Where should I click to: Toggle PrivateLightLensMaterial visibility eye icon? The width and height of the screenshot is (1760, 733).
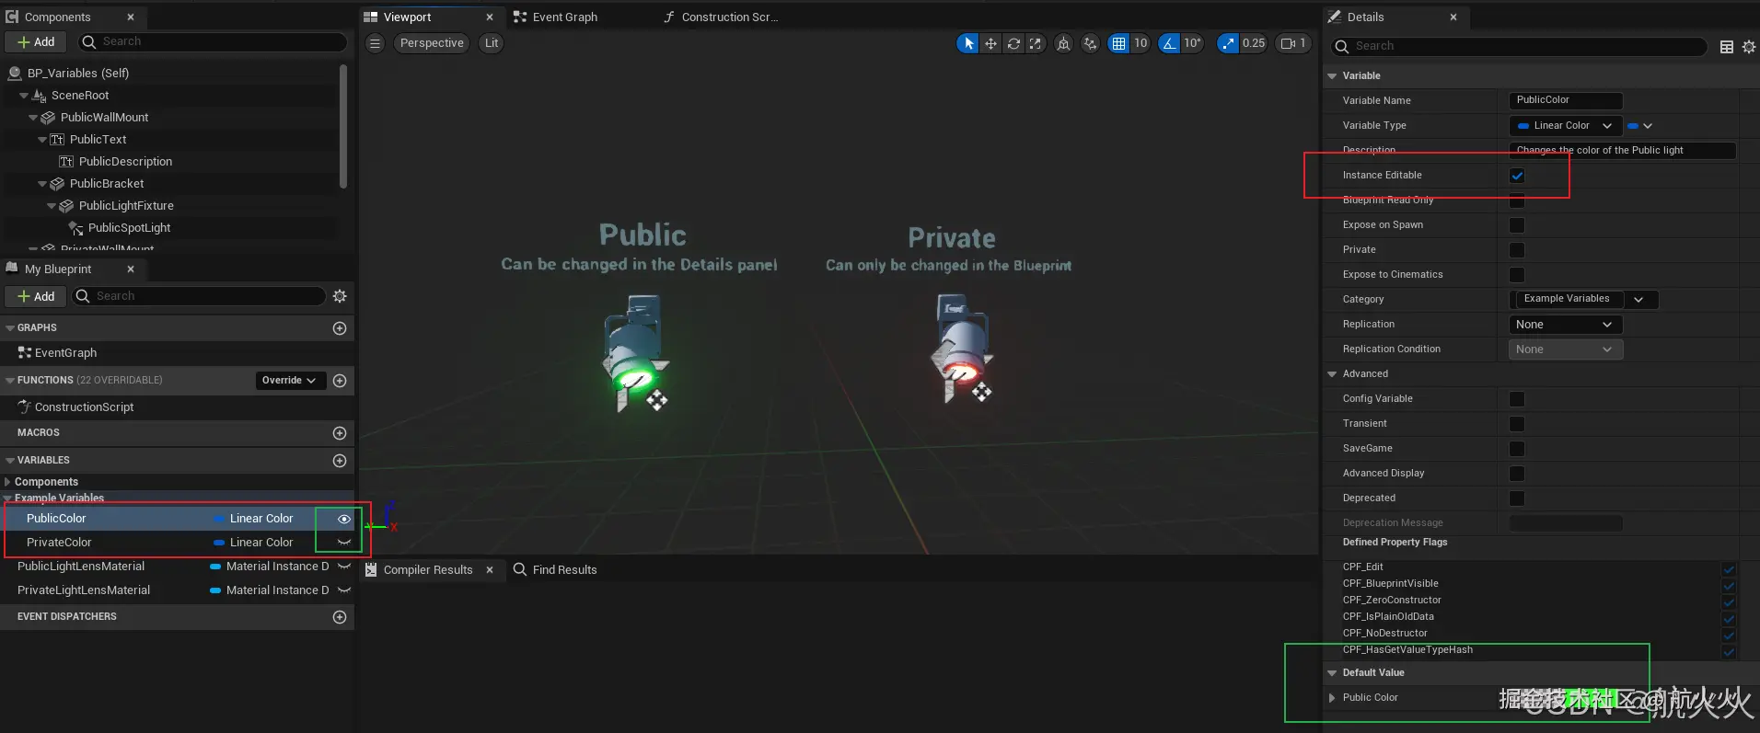pyautogui.click(x=344, y=590)
